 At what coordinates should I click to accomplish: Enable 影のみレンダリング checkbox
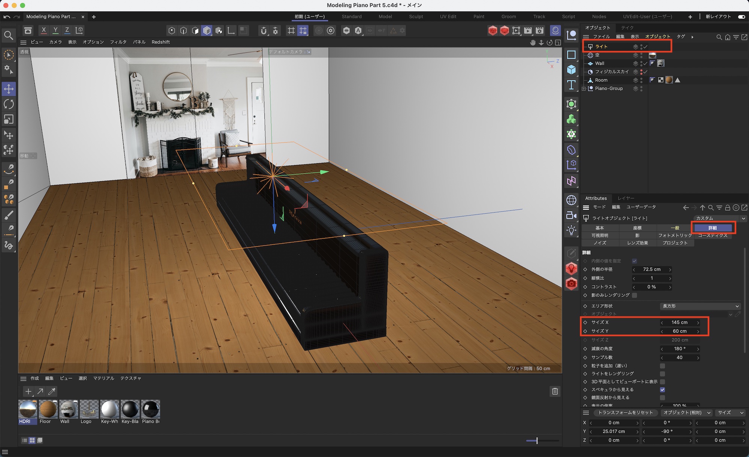634,295
